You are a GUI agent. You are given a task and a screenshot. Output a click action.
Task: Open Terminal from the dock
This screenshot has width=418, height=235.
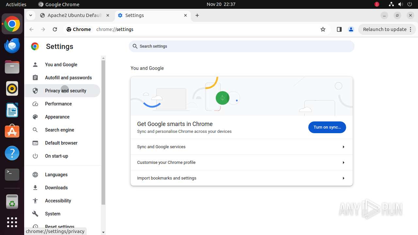pos(12,175)
